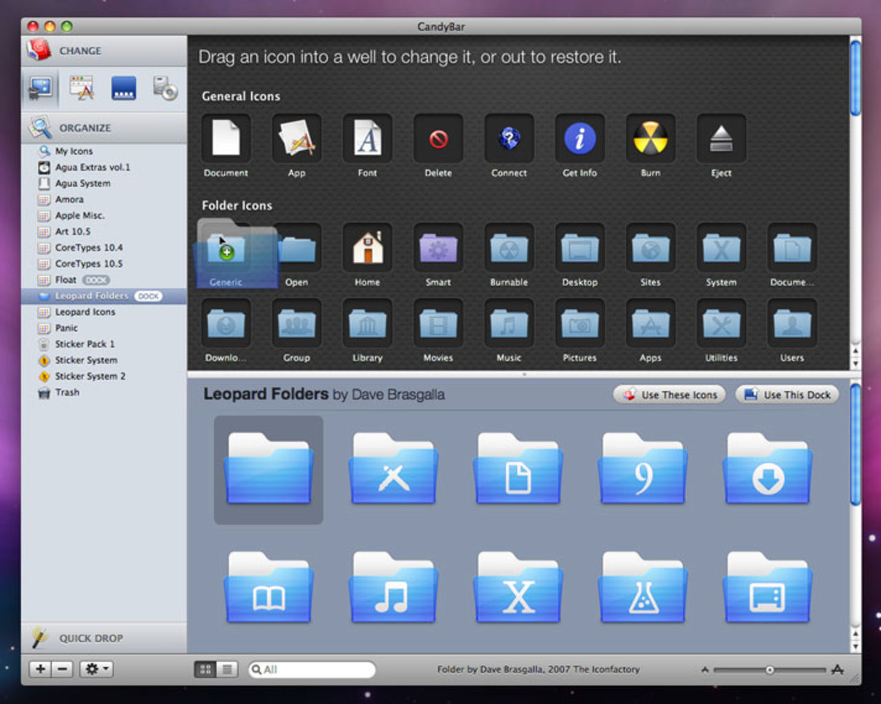881x704 pixels.
Task: Switch to icon grid view
Action: click(x=205, y=669)
